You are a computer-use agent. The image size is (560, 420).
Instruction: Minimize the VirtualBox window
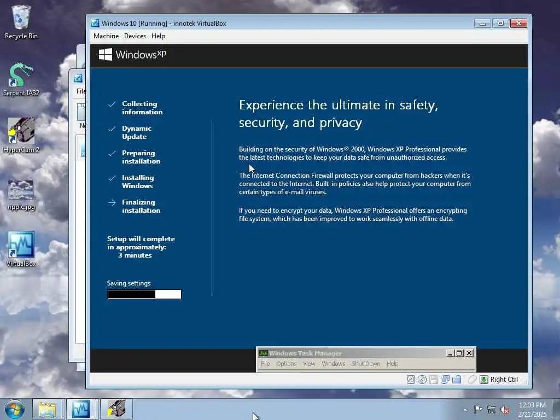482,23
